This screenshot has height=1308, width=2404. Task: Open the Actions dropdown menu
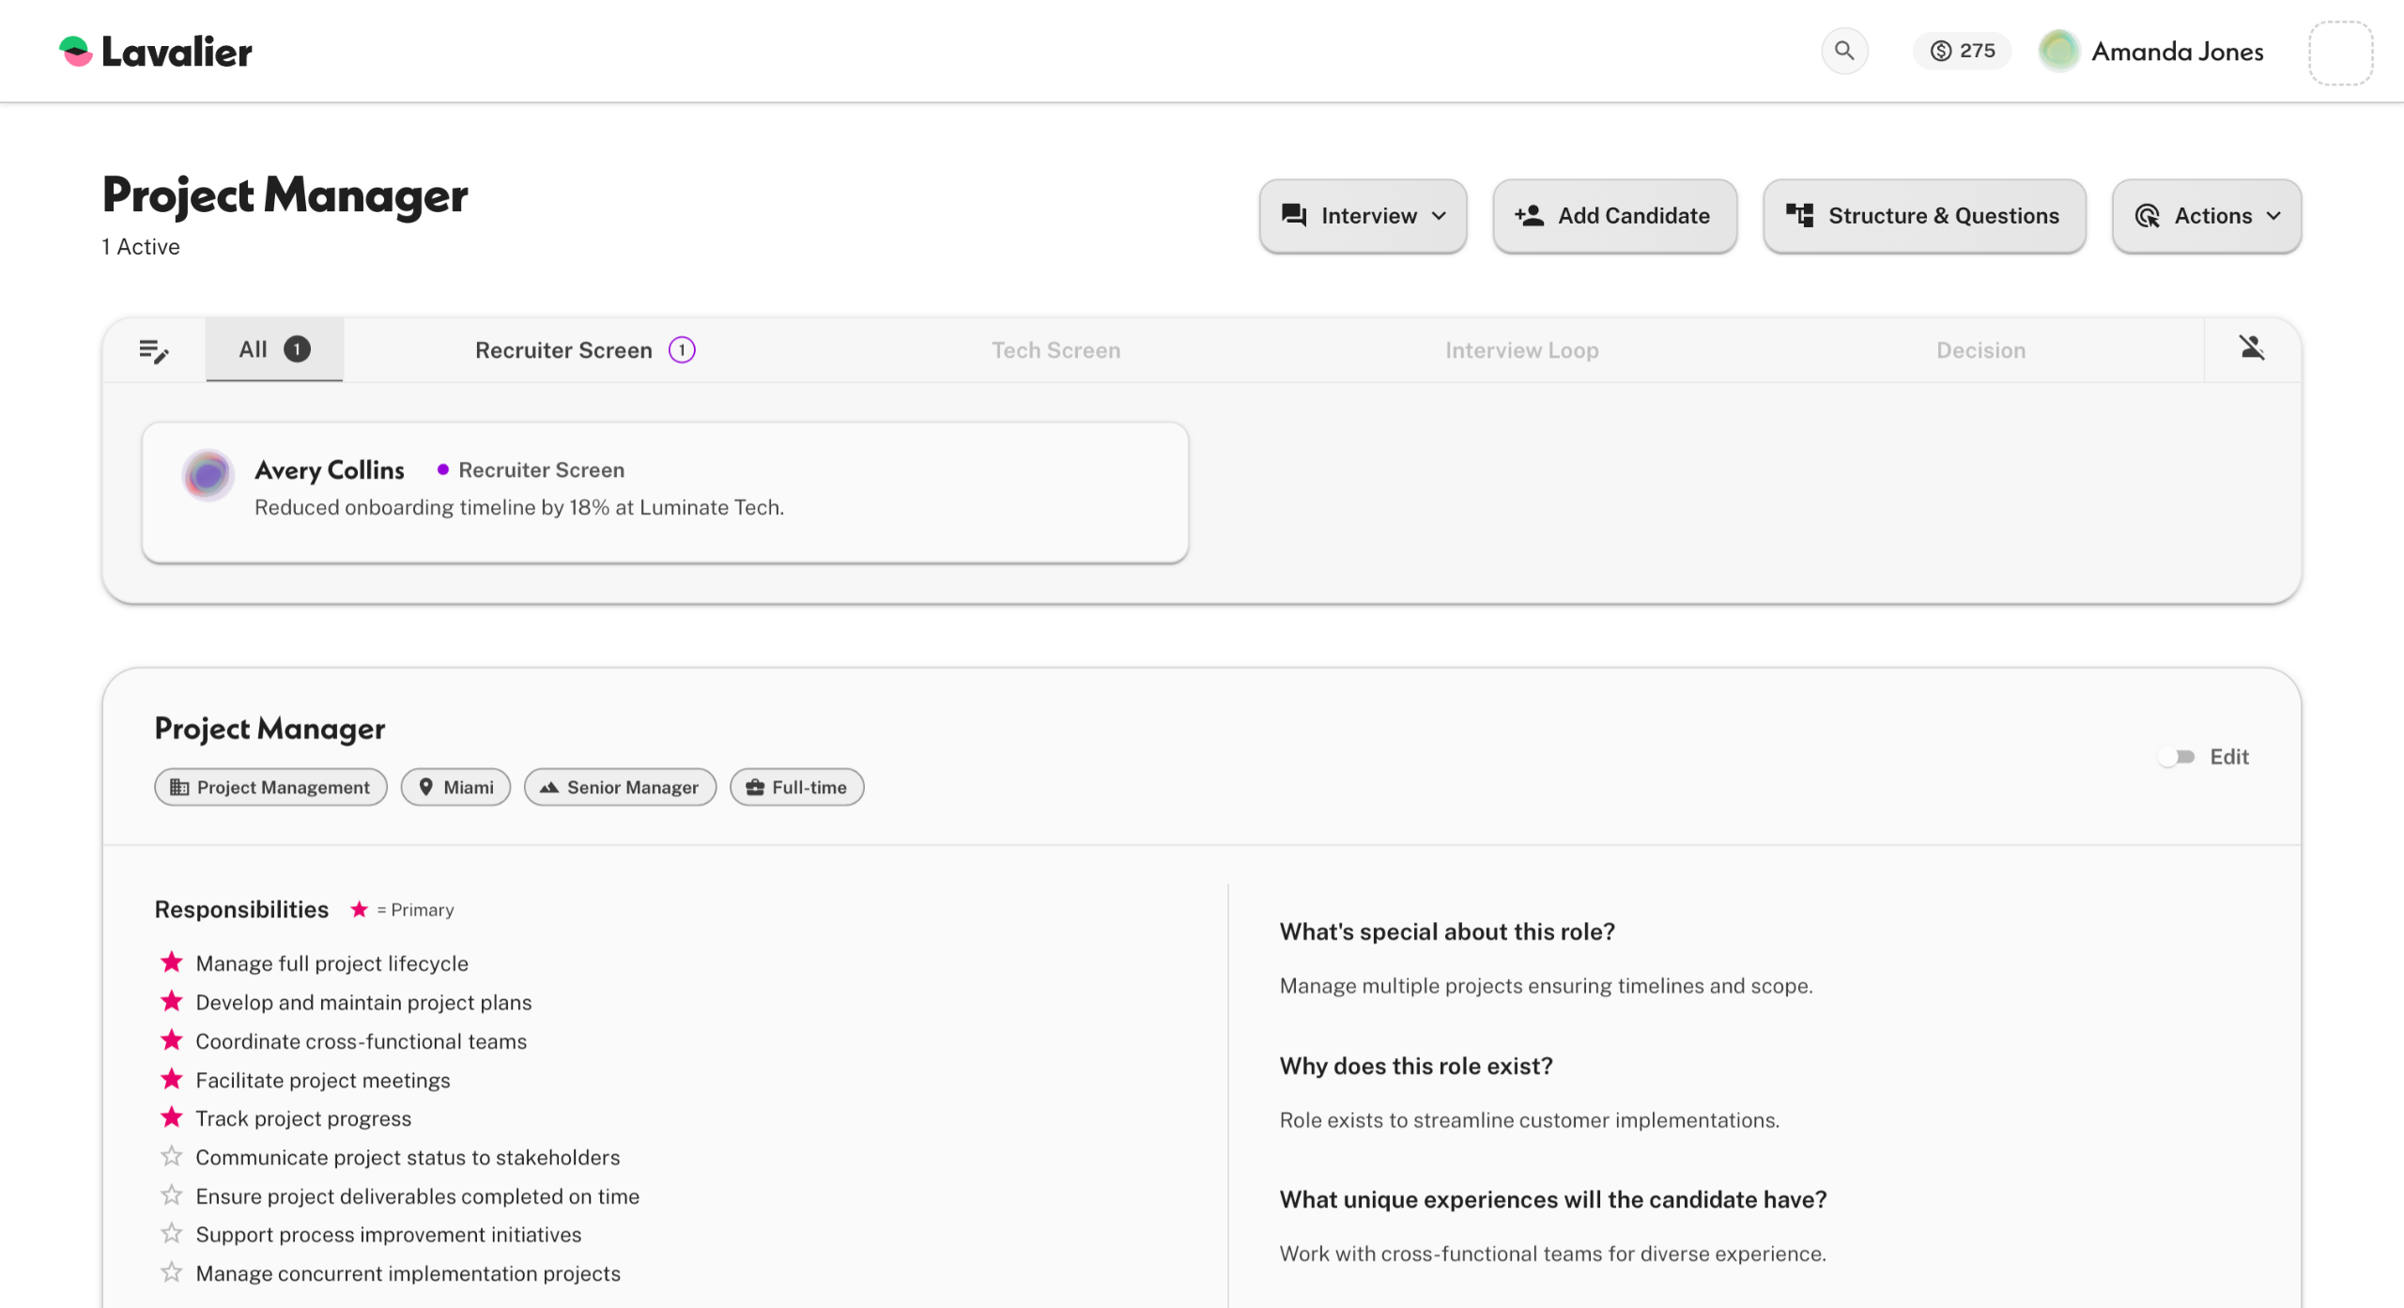click(x=2206, y=216)
